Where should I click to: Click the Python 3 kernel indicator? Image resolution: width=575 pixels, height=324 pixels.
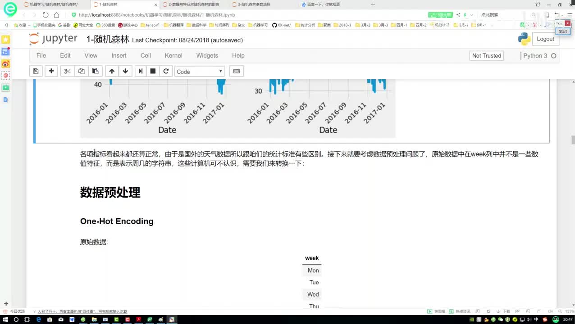click(540, 55)
